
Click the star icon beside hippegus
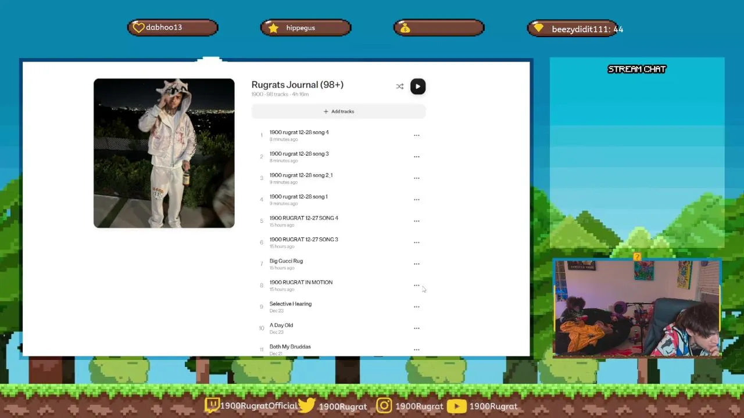click(273, 28)
